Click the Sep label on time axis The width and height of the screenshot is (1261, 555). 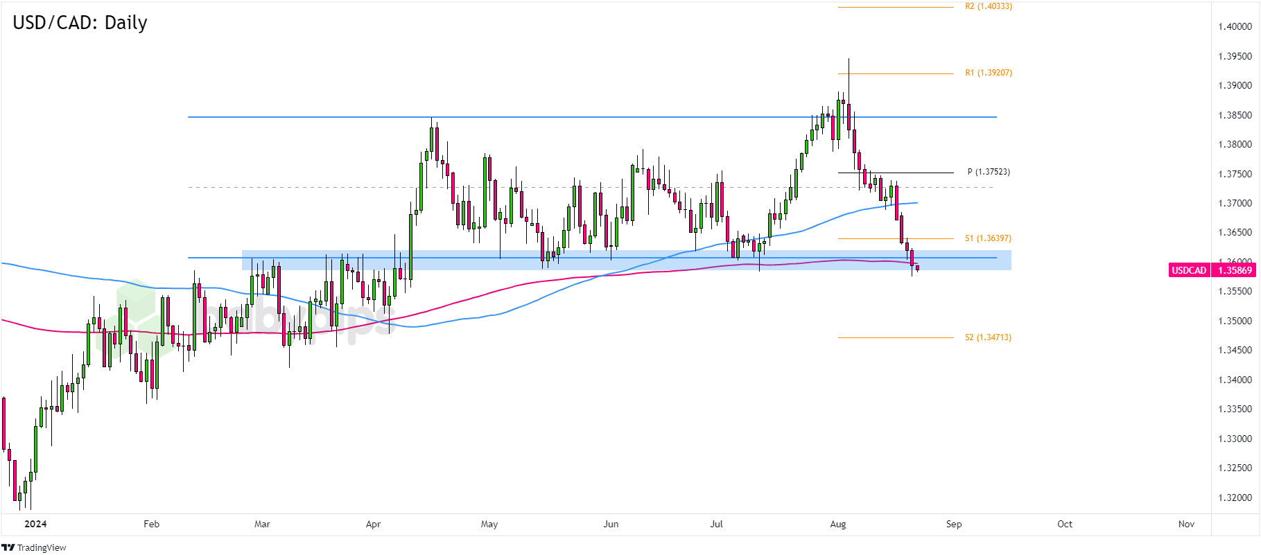954,524
